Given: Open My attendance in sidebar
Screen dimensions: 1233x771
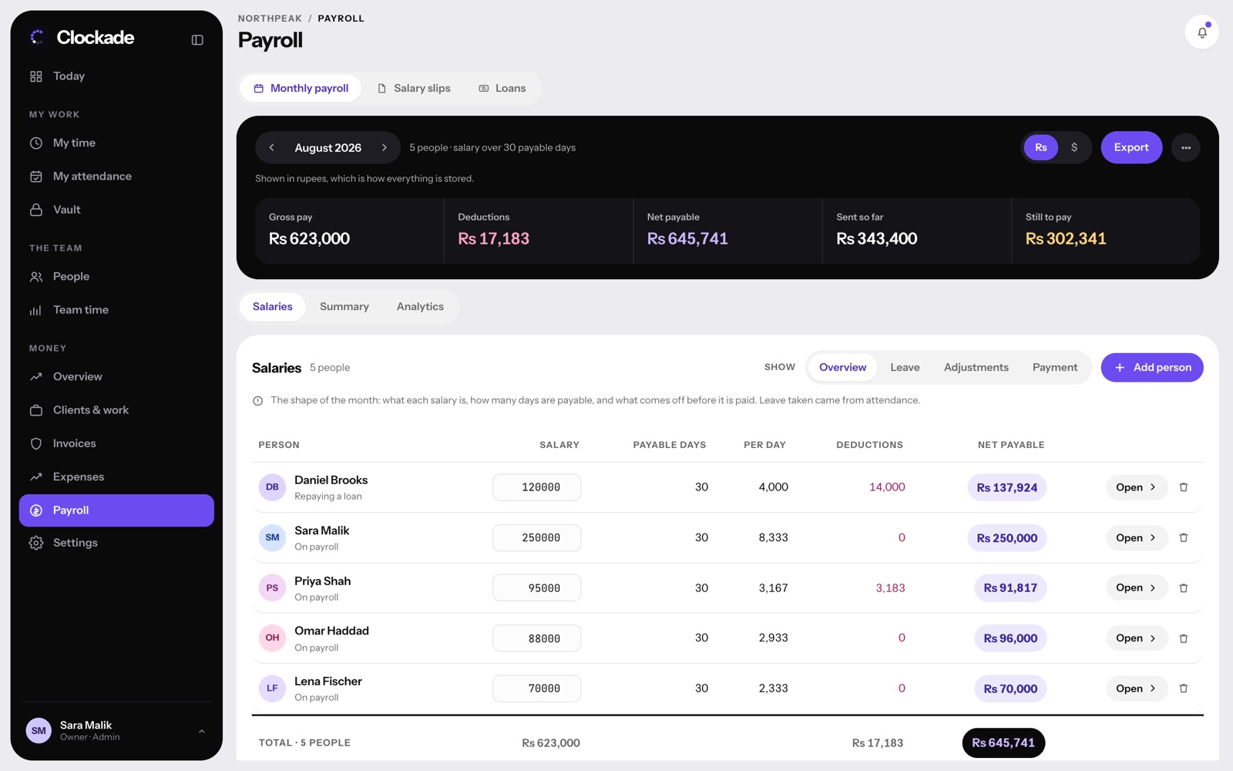Looking at the screenshot, I should click(x=116, y=177).
